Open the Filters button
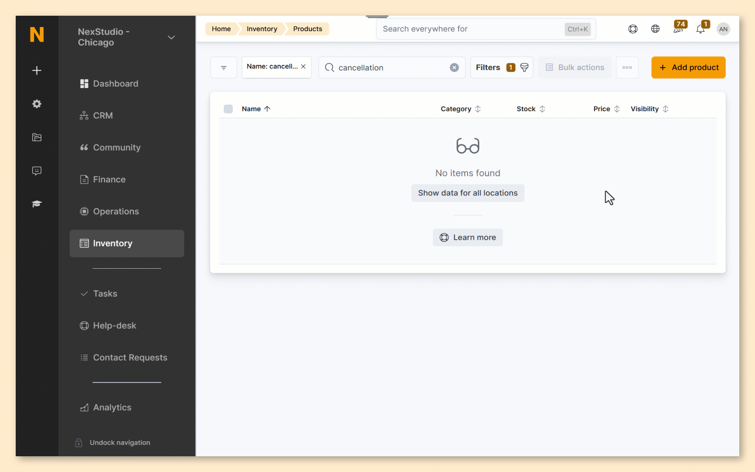 pyautogui.click(x=502, y=68)
